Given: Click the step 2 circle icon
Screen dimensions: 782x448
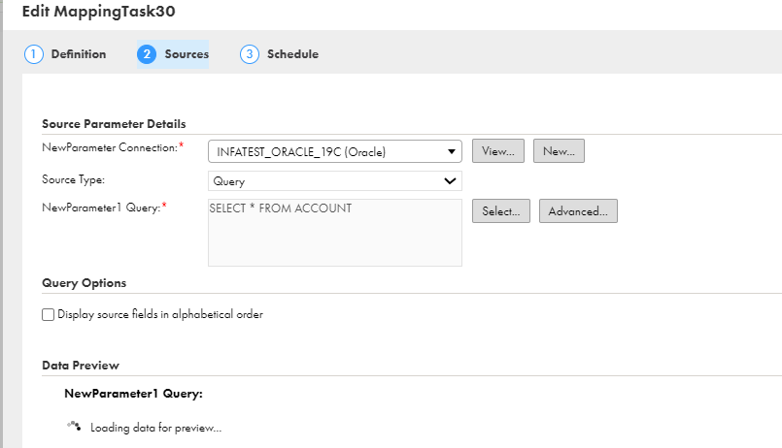Looking at the screenshot, I should (x=147, y=54).
